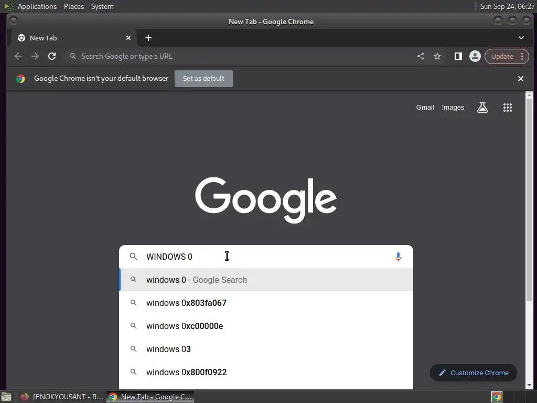Click the magnifier icon in search box
The image size is (537, 403).
[x=134, y=257]
